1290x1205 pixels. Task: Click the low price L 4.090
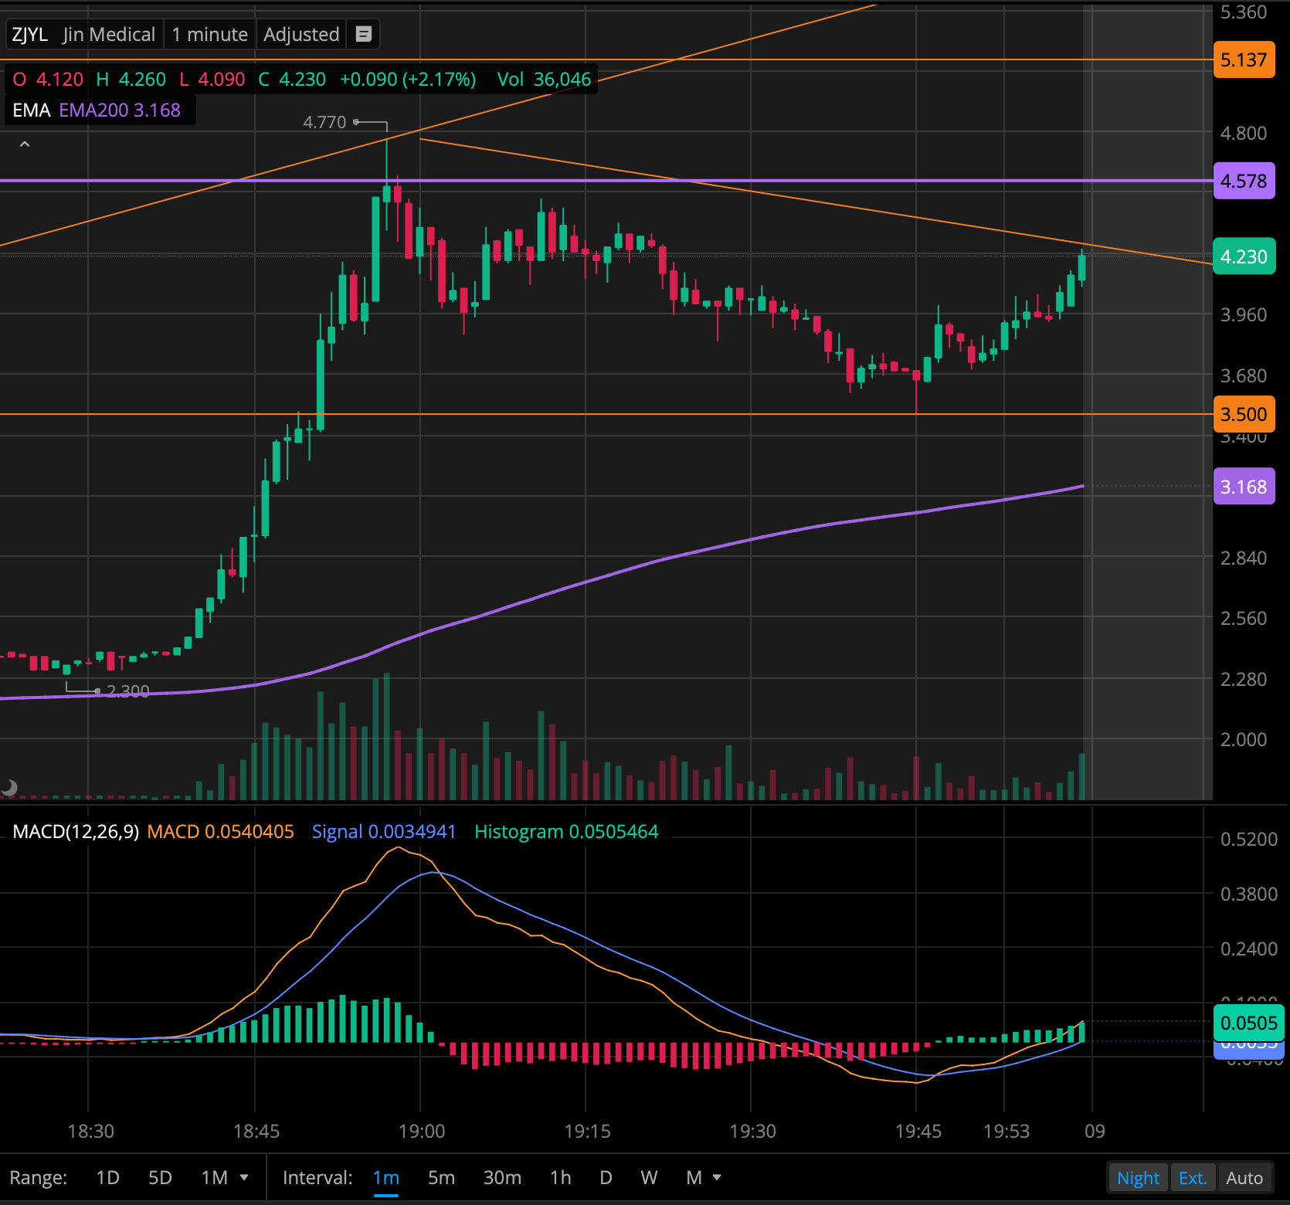pyautogui.click(x=212, y=79)
